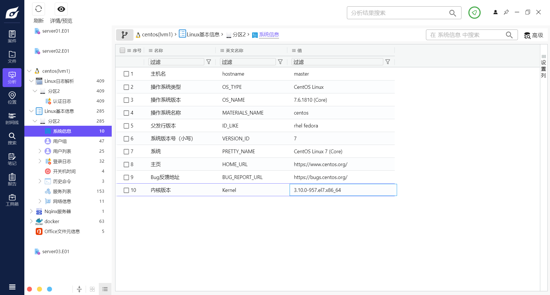Screen dimensions: 550x295
Task: Open the hamburger menu at sidebar bottom
Action: tap(12, 287)
